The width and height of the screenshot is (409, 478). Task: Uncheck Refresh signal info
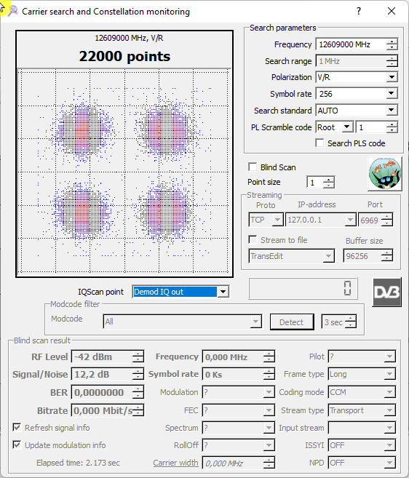click(x=17, y=427)
